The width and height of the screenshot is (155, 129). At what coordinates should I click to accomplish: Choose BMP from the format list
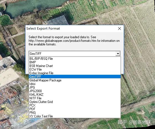(75, 62)
